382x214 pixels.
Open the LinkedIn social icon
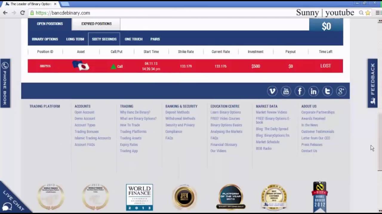[x=313, y=91]
